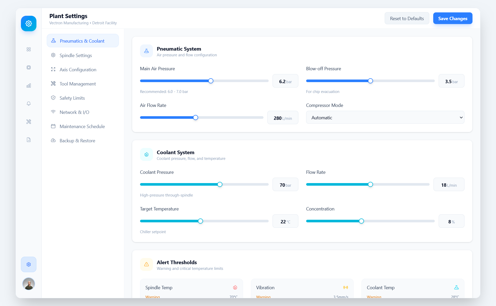Open the dashboard grid icon in sidebar
The height and width of the screenshot is (306, 496).
tap(29, 49)
